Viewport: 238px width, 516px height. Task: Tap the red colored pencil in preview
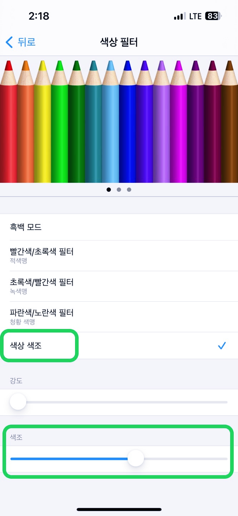pyautogui.click(x=9, y=122)
